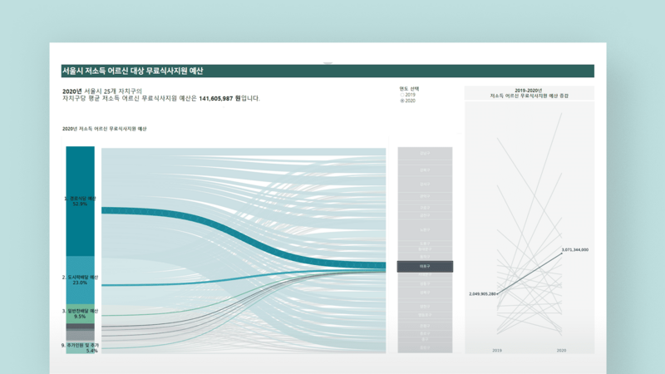Click the 2,049,905,280 data label

pos(482,293)
